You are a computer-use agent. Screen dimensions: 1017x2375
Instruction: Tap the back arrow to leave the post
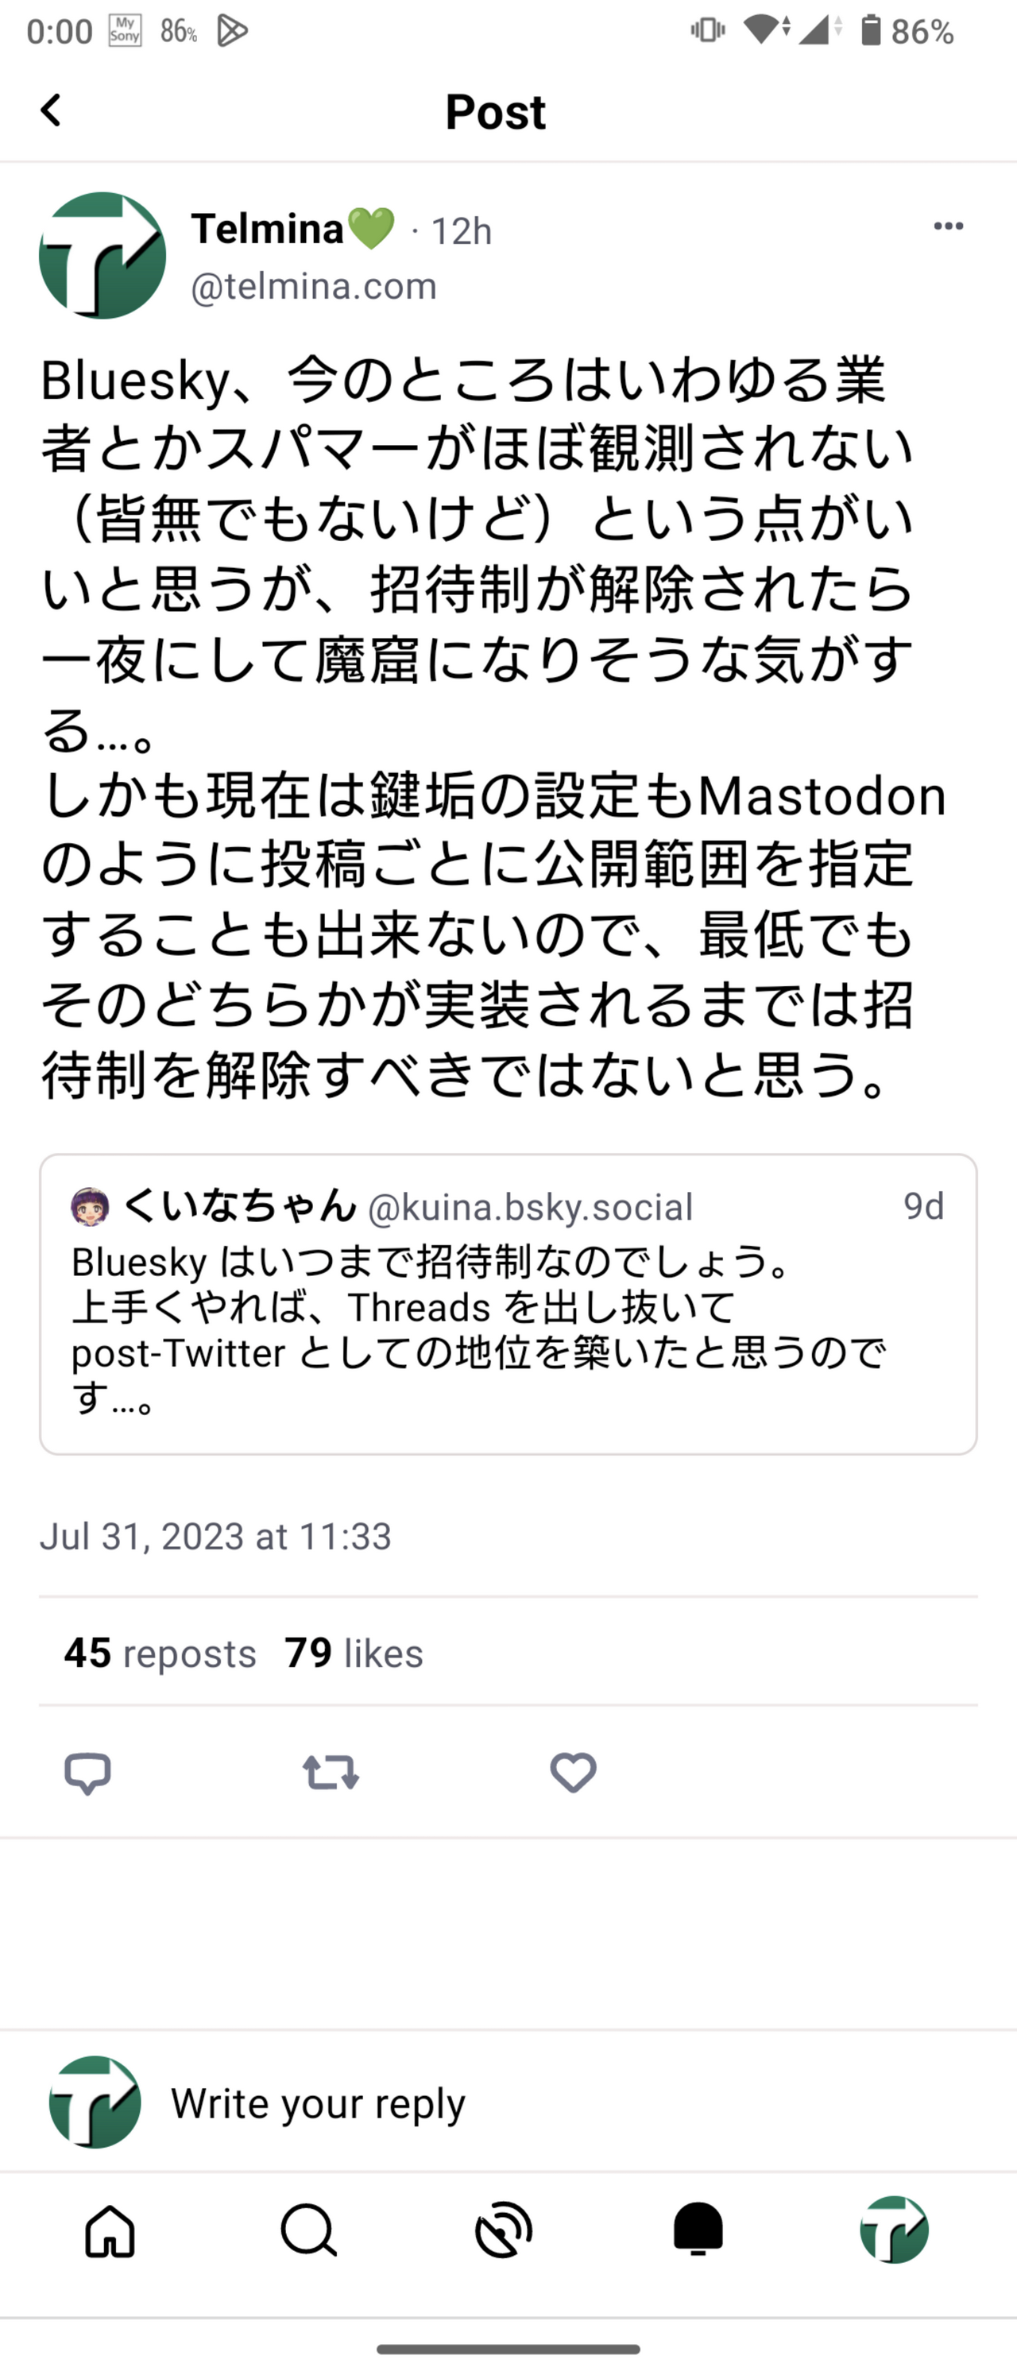[x=51, y=110]
